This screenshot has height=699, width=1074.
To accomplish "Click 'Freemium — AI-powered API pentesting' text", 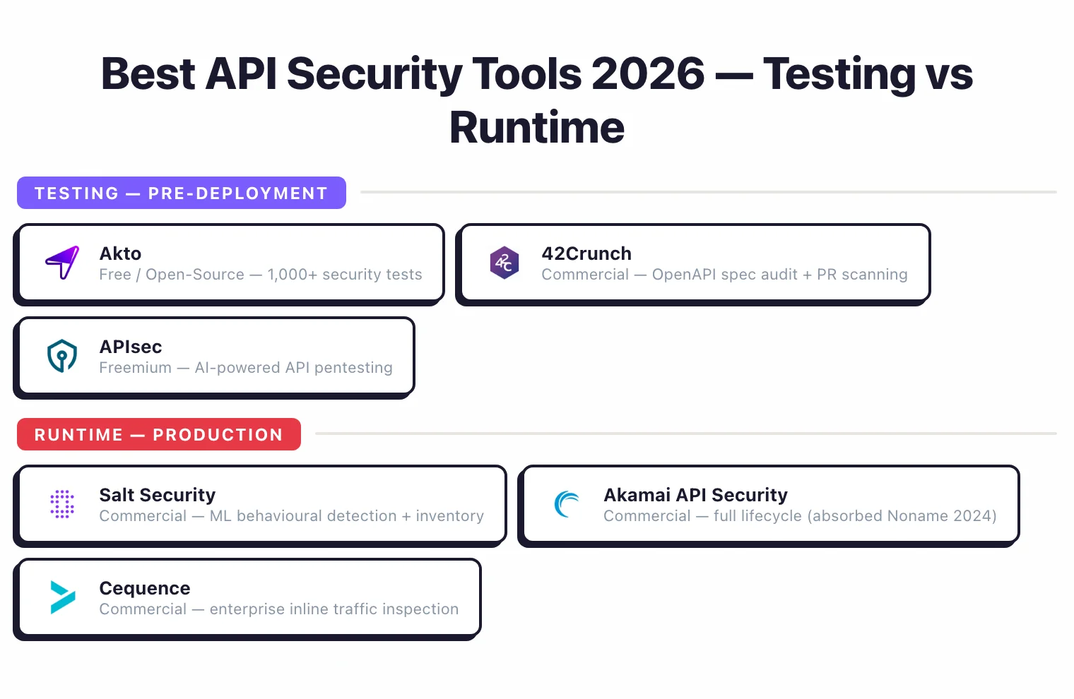I will click(246, 368).
